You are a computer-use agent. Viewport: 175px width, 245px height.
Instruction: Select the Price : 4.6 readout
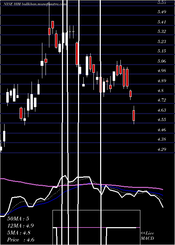(x=21, y=240)
